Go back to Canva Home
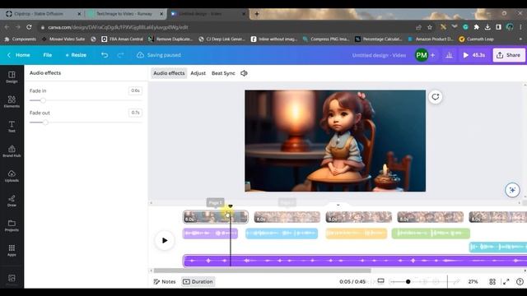This screenshot has height=296, width=527. coord(19,55)
